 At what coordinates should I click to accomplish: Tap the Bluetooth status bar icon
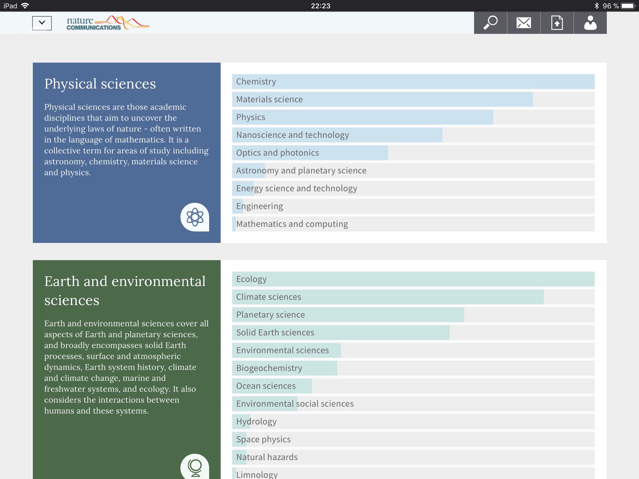(596, 6)
